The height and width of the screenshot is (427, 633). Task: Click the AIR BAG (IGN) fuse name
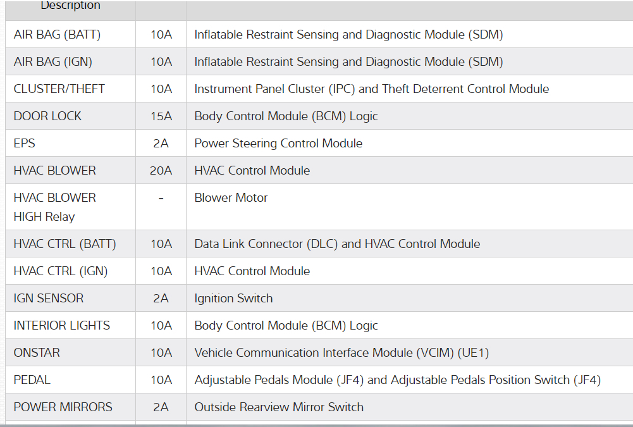pyautogui.click(x=53, y=62)
